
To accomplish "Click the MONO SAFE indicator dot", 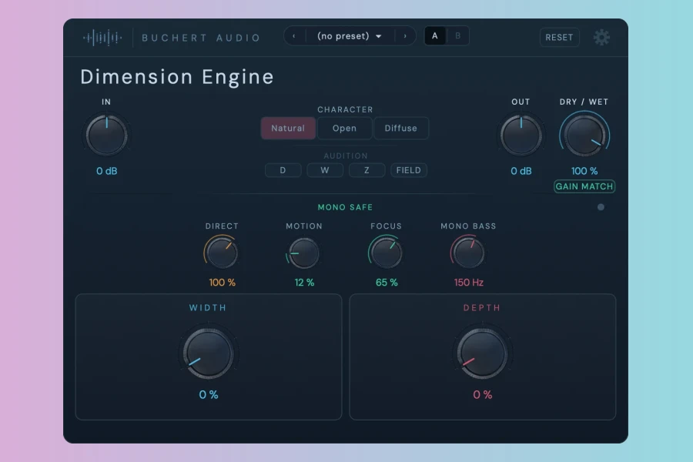I will tap(601, 207).
